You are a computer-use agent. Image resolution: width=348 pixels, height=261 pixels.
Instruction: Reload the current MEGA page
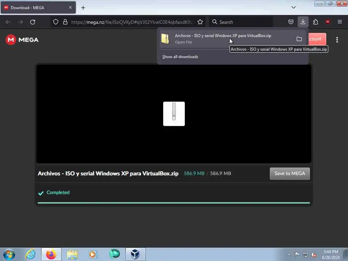click(x=33, y=22)
